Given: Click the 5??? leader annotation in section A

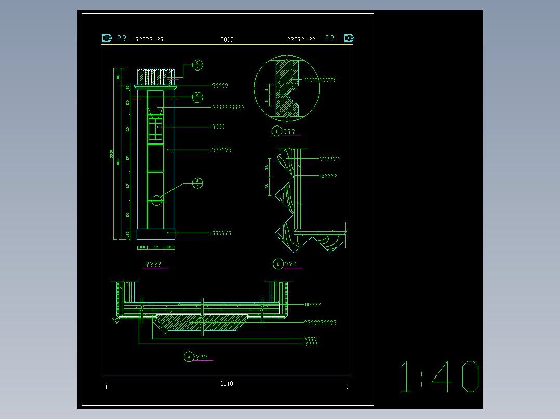Looking at the screenshot, I should (x=311, y=339).
